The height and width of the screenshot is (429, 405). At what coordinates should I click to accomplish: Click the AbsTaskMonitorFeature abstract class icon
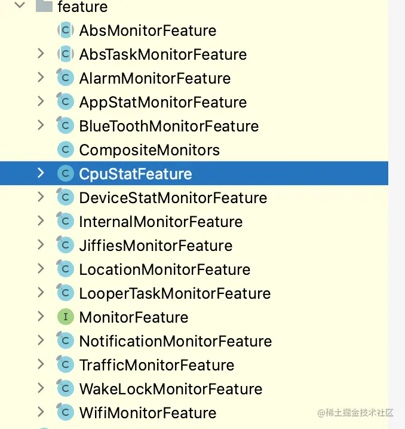point(65,54)
